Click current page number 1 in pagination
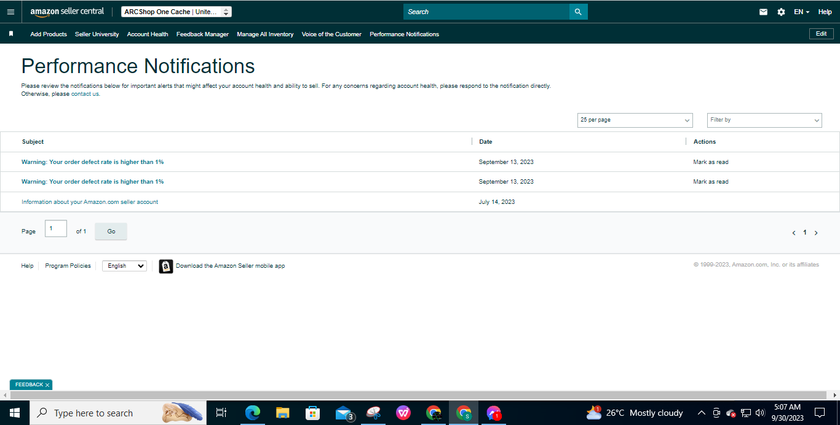Screen dimensions: 840x425 point(805,233)
